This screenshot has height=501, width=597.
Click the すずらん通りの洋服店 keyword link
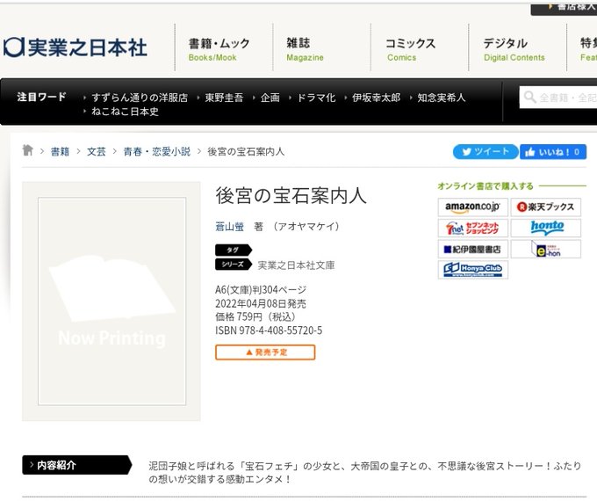pos(140,98)
